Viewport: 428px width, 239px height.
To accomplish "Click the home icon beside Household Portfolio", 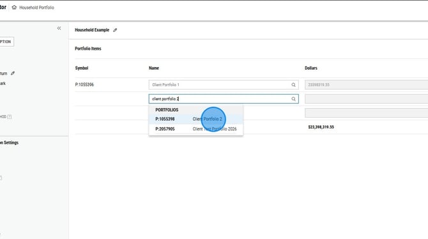I will point(14,8).
